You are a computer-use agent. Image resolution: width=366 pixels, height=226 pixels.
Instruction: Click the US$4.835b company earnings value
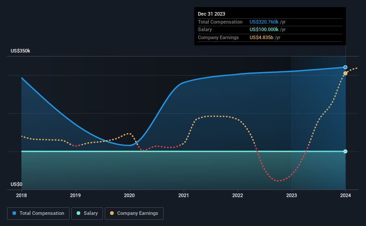tap(261, 37)
